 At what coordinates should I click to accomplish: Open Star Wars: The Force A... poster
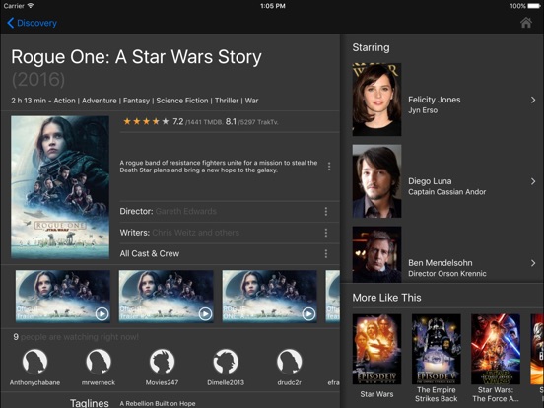coord(496,350)
